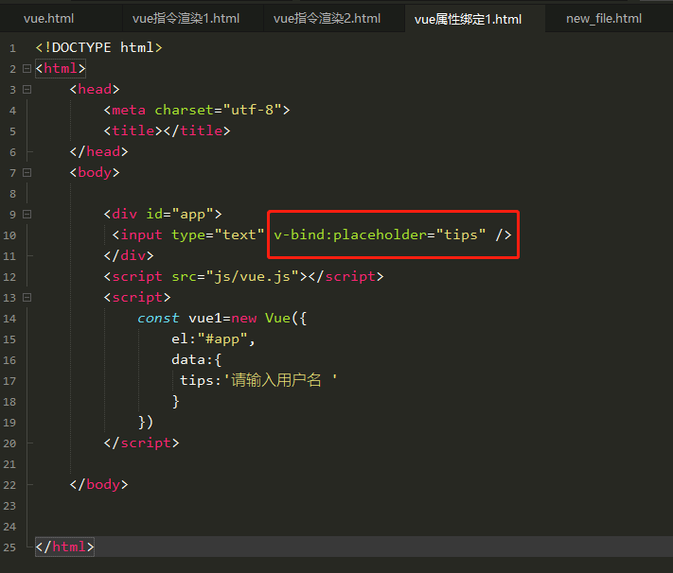This screenshot has width=673, height=573.
Task: Click the closing html tag on line 25
Action: tap(64, 547)
